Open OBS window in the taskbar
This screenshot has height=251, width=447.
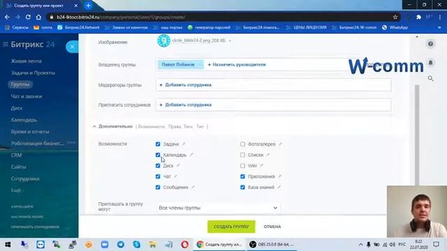tap(272, 244)
